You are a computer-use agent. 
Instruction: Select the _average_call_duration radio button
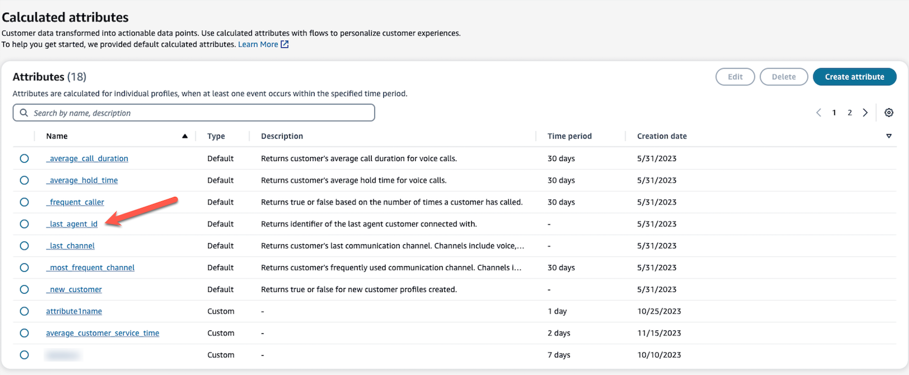(x=24, y=158)
